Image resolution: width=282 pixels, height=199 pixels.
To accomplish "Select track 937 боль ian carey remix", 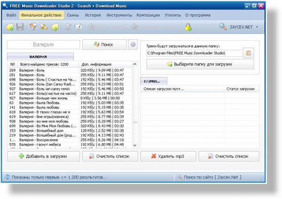I will coord(70,89).
